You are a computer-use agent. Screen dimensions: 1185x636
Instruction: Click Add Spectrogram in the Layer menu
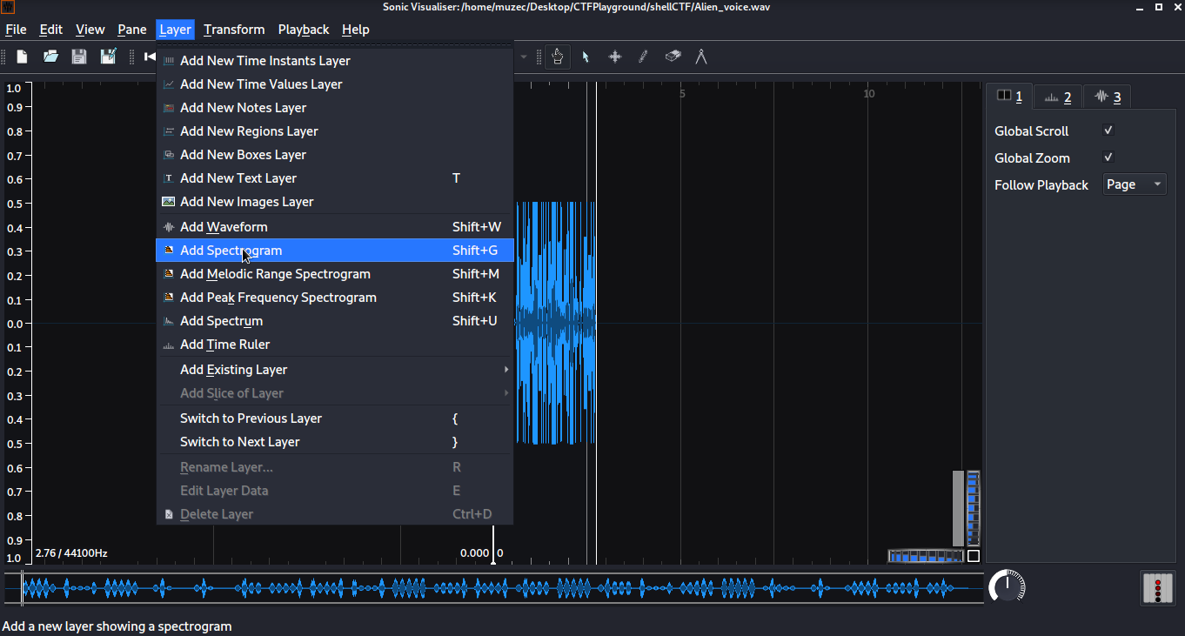(x=335, y=251)
